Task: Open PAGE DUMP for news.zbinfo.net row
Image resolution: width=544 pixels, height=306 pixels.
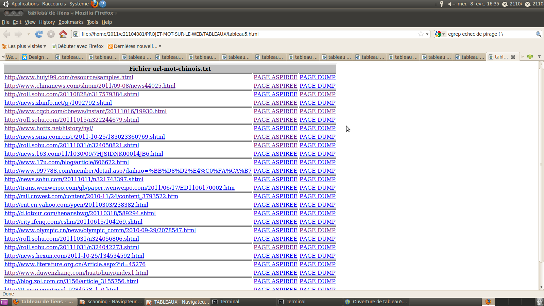Action: click(x=317, y=103)
